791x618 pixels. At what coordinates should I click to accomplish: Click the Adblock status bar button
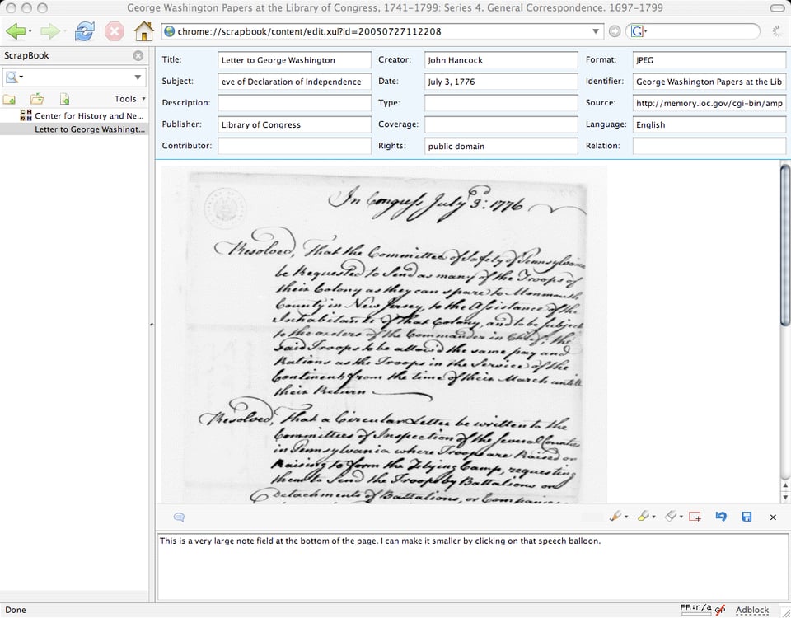click(752, 610)
